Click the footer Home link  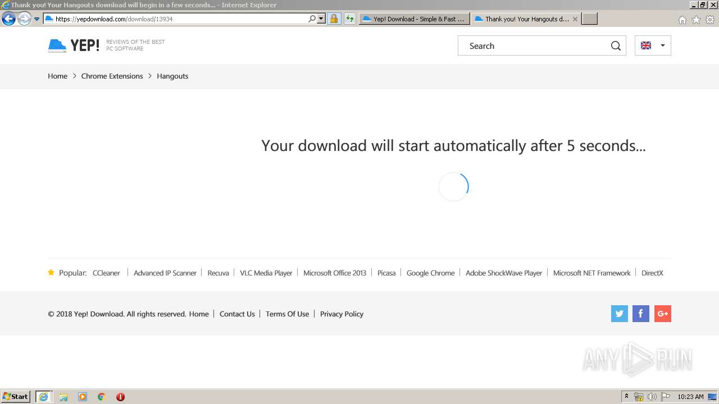coord(199,314)
